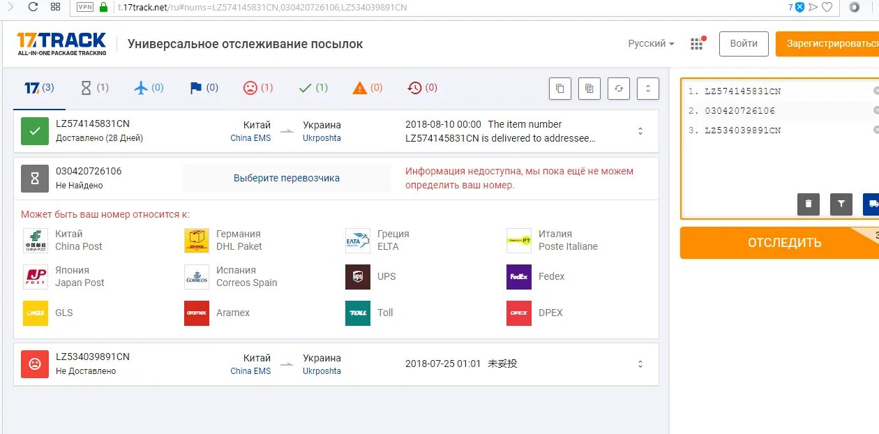Select DHL Paket carrier logo
The height and width of the screenshot is (434, 879).
(x=197, y=241)
